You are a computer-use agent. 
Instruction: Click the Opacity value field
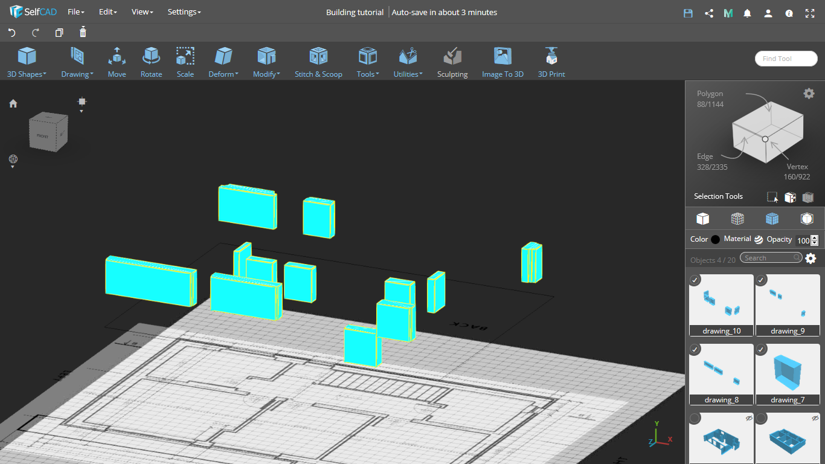(803, 240)
